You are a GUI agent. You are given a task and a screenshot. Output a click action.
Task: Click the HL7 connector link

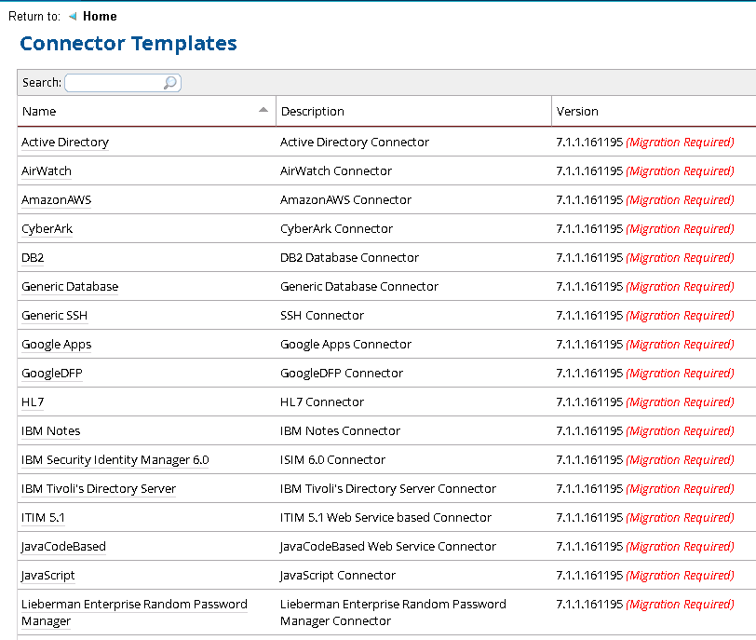(x=33, y=402)
